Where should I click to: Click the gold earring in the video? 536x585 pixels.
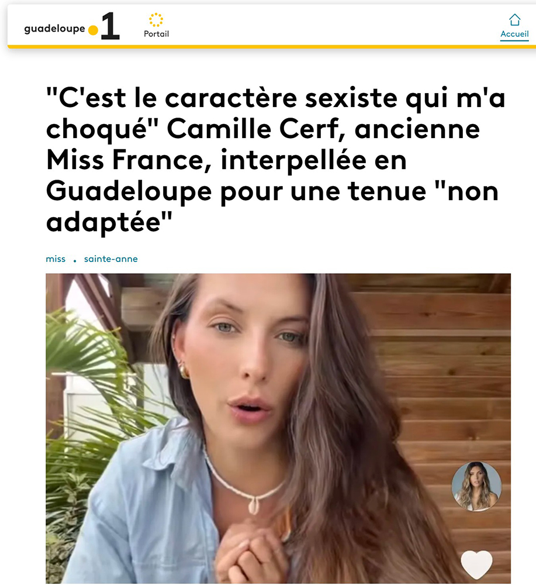pyautogui.click(x=183, y=370)
